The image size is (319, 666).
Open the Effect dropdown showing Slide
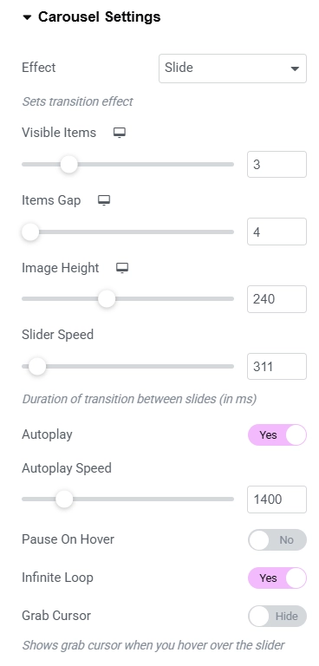click(233, 69)
